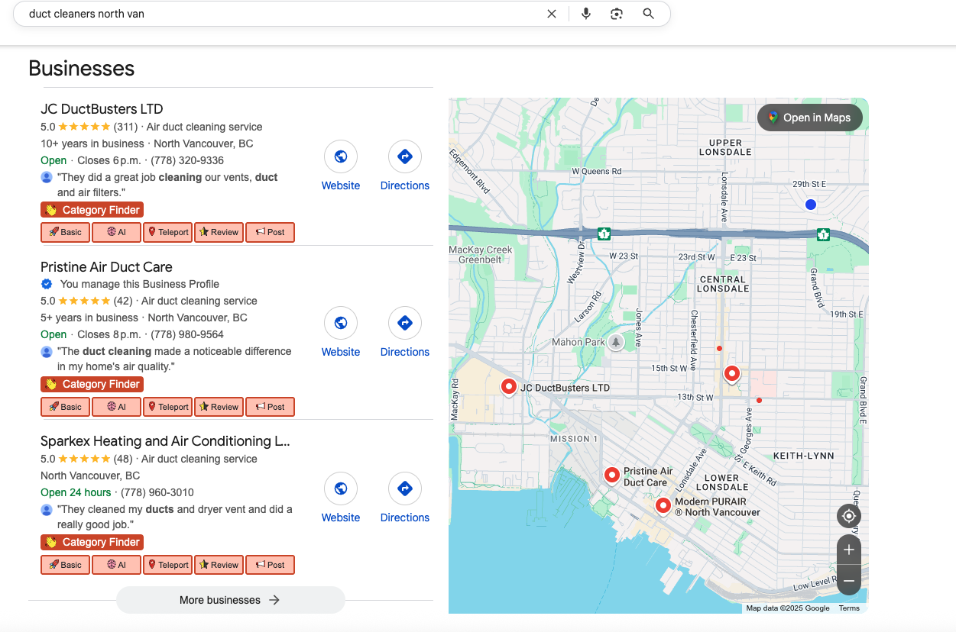956x632 pixels.
Task: Click the (48) review count for Sparkex
Action: (123, 459)
